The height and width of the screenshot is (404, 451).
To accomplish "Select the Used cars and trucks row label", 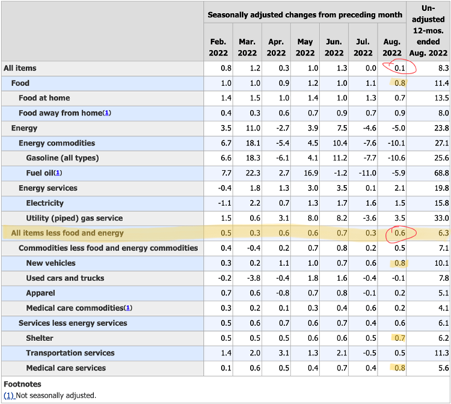I will pos(64,278).
